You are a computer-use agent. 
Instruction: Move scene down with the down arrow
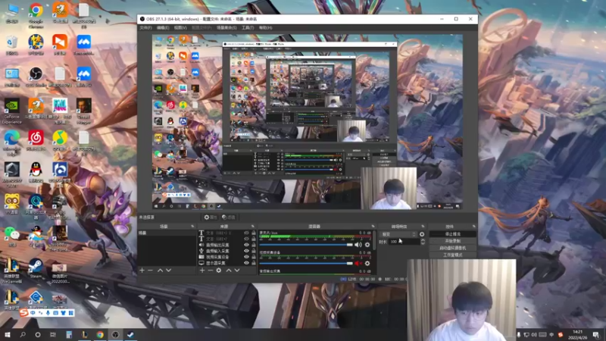(168, 271)
